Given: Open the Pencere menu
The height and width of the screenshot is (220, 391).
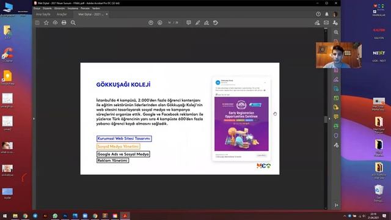Looking at the screenshot, I should [85, 8].
